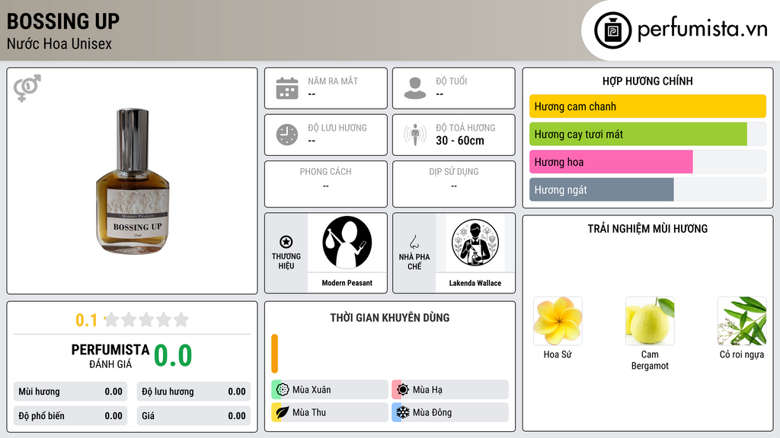Click the calendar icon for Năm ra mắt
Image resolution: width=780 pixels, height=438 pixels.
click(287, 88)
